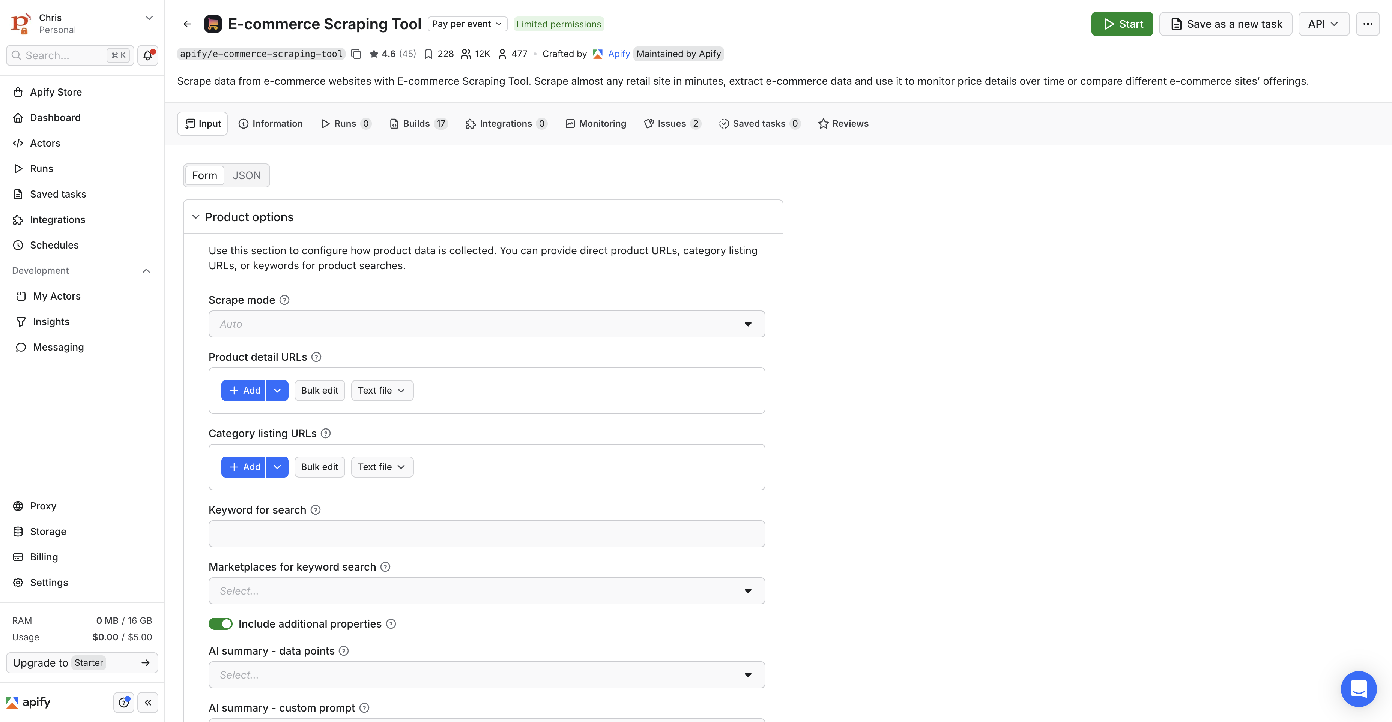Click Upgrade to Starter

pyautogui.click(x=82, y=663)
